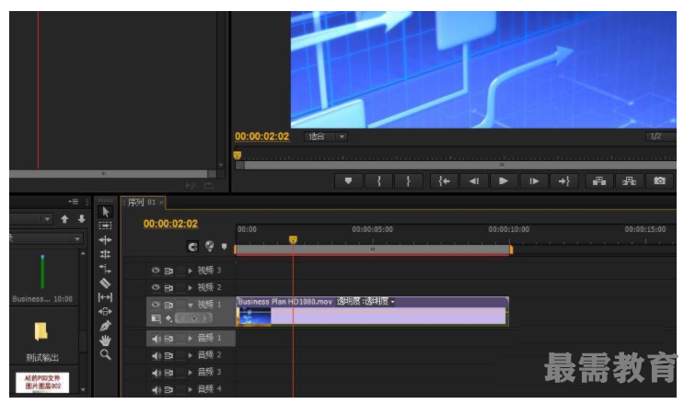Select the Selection arrow tool

click(x=105, y=211)
